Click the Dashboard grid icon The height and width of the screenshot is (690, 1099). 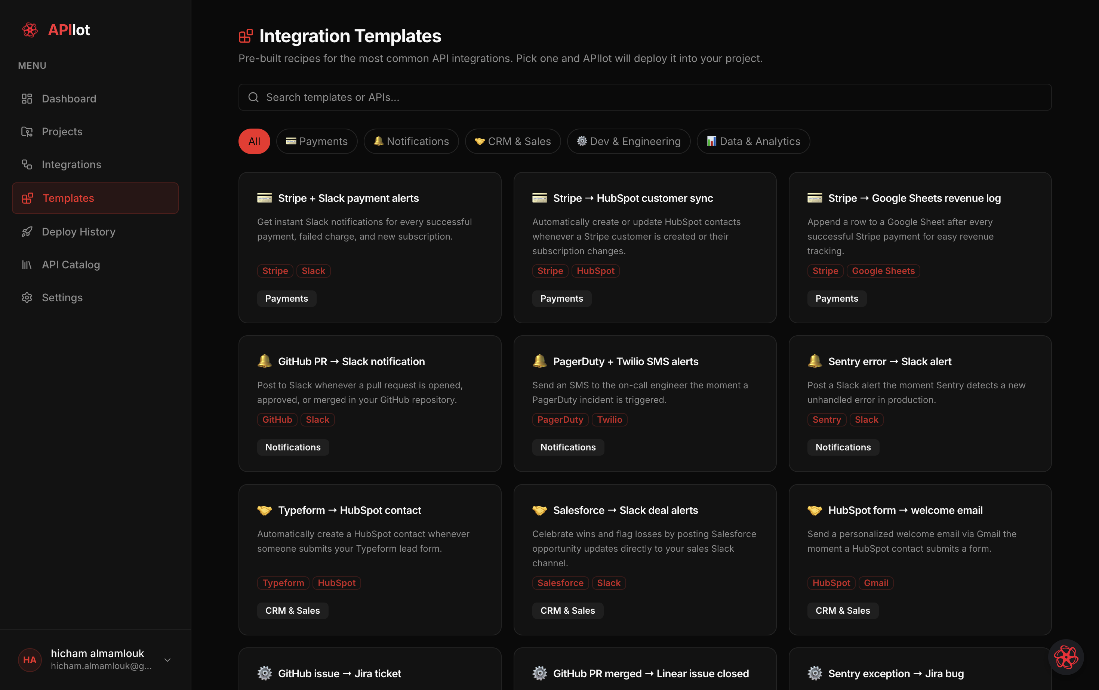pyautogui.click(x=27, y=99)
